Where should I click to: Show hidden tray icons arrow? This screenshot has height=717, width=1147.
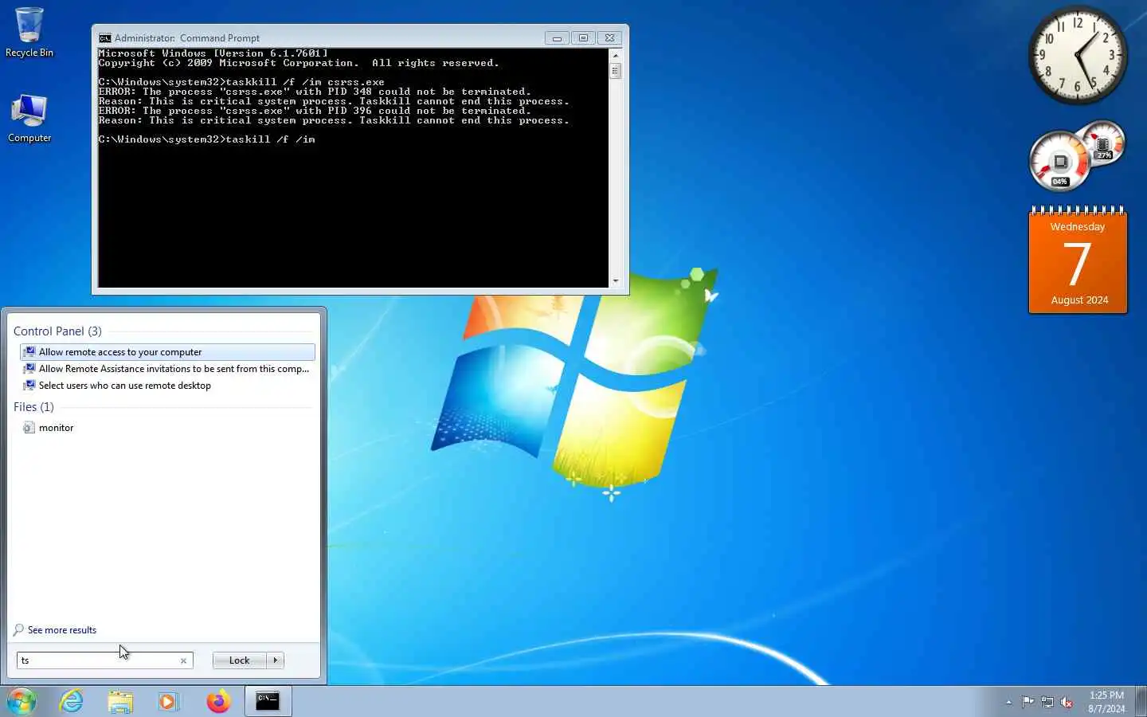(x=1008, y=702)
